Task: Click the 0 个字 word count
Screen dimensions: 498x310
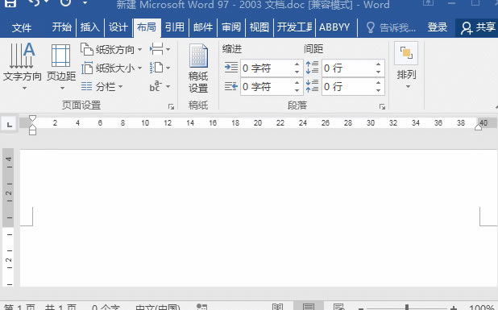Action: 106,307
